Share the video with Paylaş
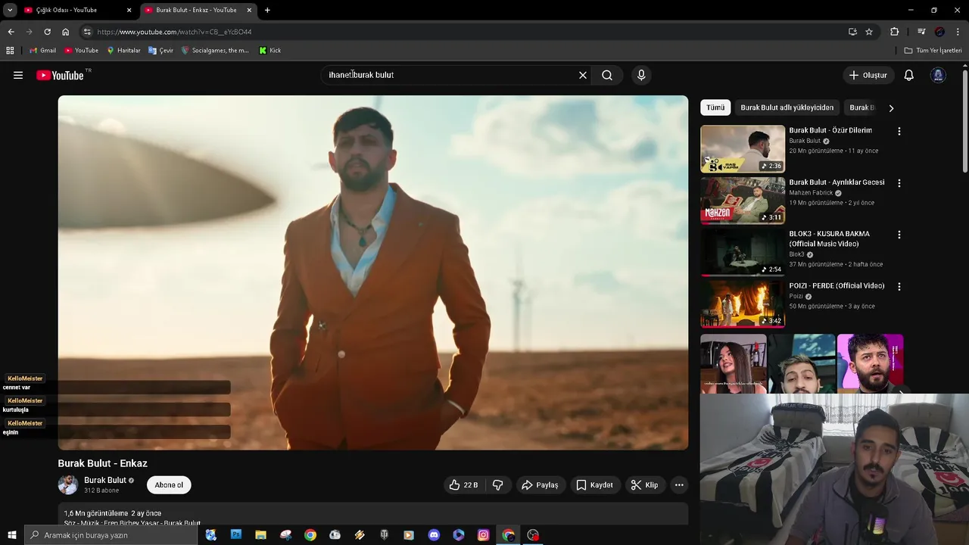The width and height of the screenshot is (969, 545). click(540, 484)
